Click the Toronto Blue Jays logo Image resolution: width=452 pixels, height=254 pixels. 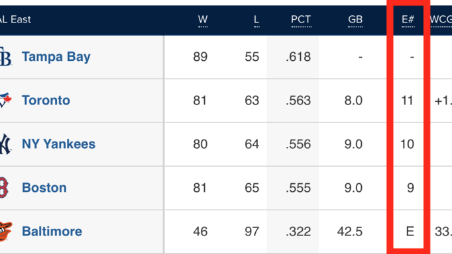point(5,100)
